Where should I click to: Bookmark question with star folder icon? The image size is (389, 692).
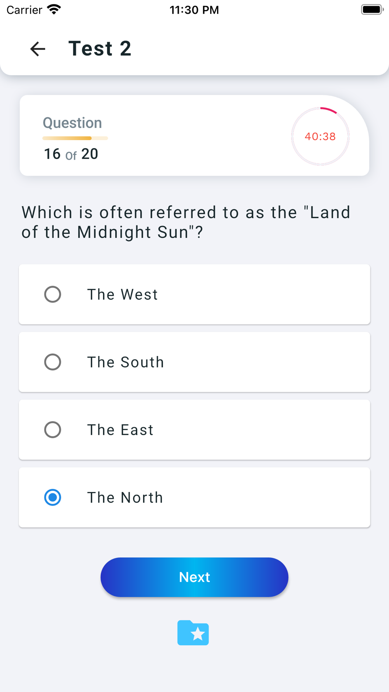tap(193, 632)
